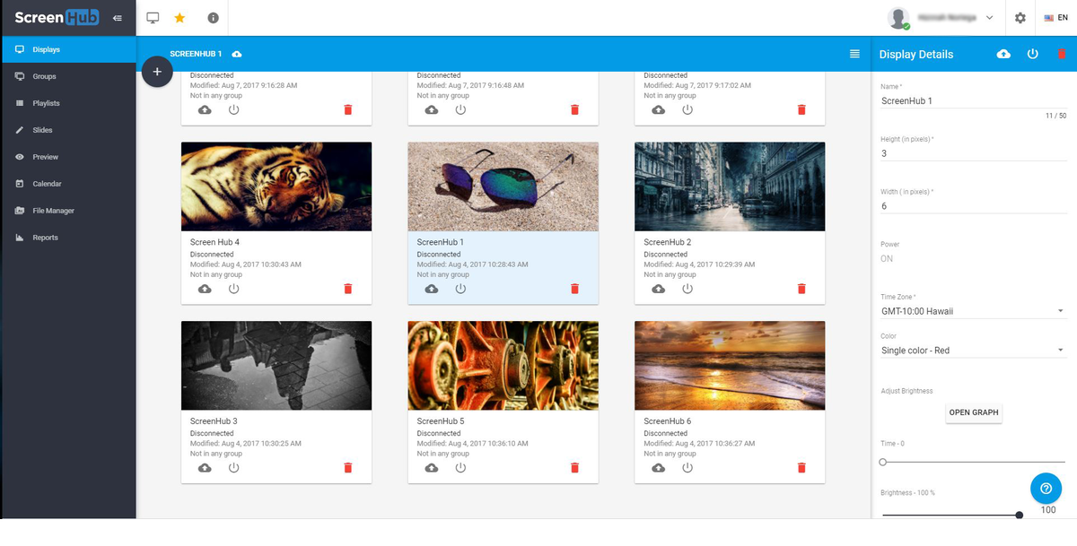Select the puddle reflection thumbnail of ScreenHub 3
1077x546 pixels.
point(276,366)
